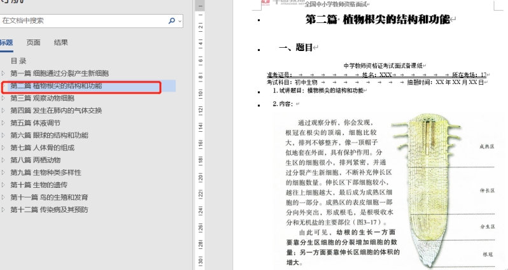Jump to 第十篇 生物的遗传
Screen dimensions: 508x270
[x=39, y=185]
